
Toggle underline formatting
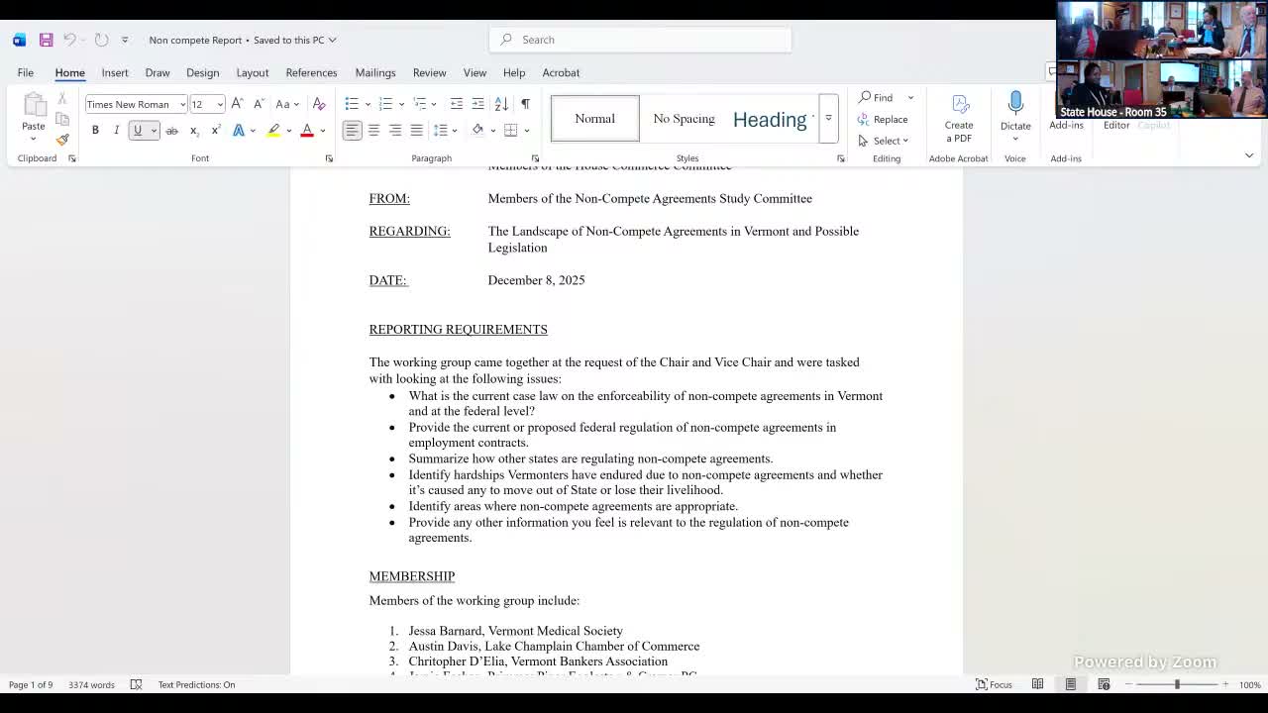point(138,131)
